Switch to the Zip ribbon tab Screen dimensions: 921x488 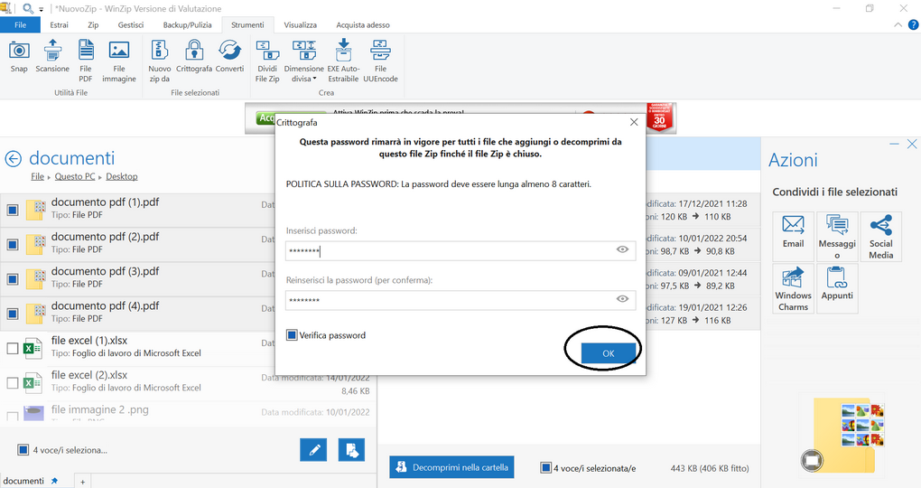pyautogui.click(x=93, y=24)
